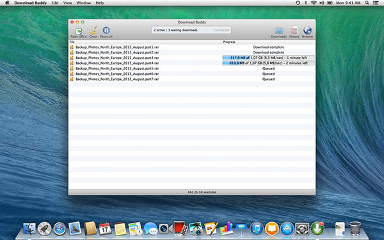Click the Clean broom icon
The width and height of the screenshot is (384, 240).
[93, 31]
